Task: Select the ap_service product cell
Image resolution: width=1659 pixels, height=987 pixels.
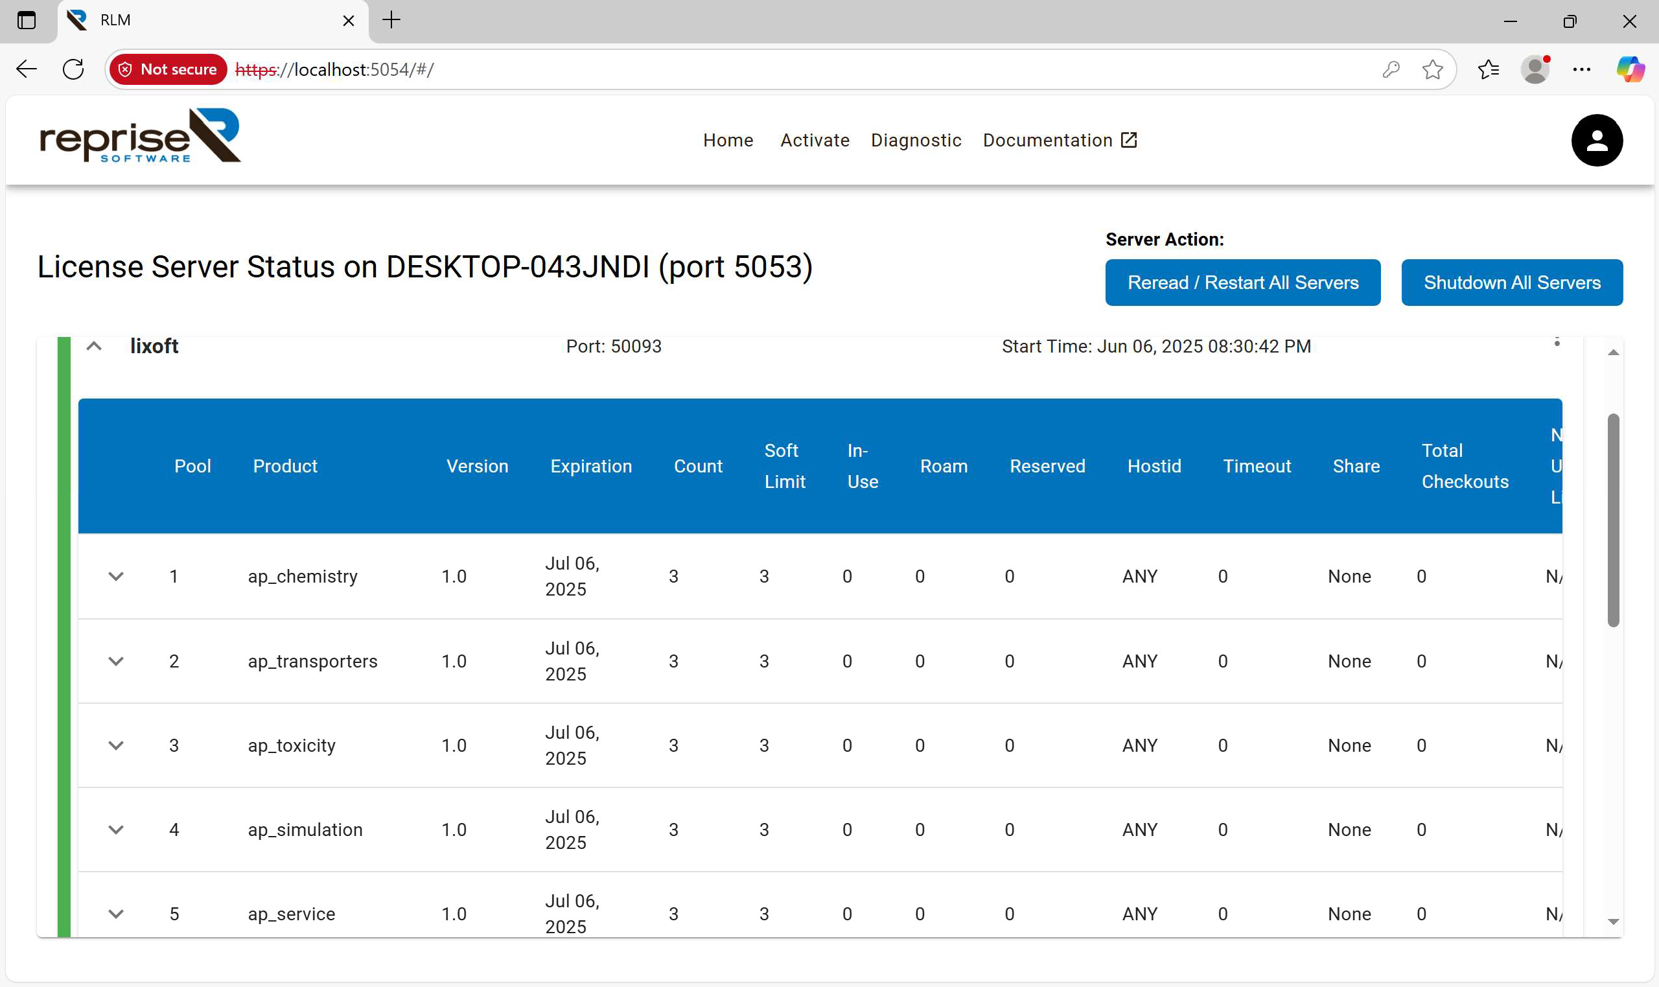Action: [291, 914]
